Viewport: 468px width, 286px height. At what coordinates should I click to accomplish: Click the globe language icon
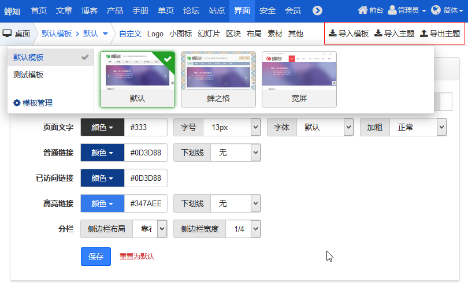click(x=436, y=10)
